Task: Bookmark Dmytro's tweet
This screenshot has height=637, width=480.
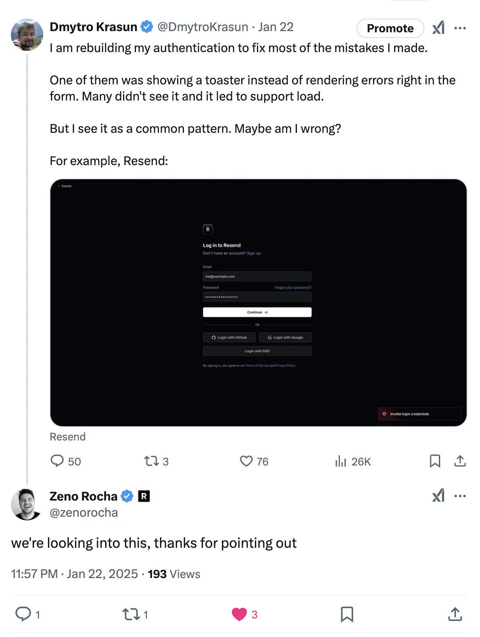Action: tap(435, 461)
